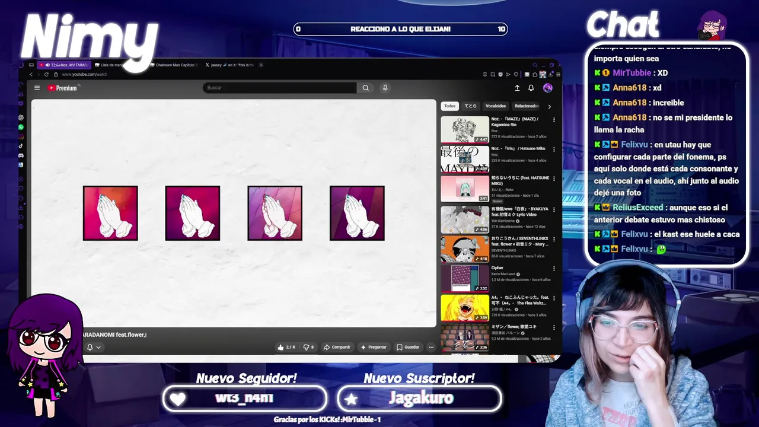
Task: Toggle subscription notification bell under title
Action: click(94, 347)
